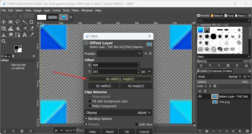Image resolution: width=252 pixels, height=134 pixels.
Task: Select the Move tool in toolbox
Action: [x=4, y=22]
